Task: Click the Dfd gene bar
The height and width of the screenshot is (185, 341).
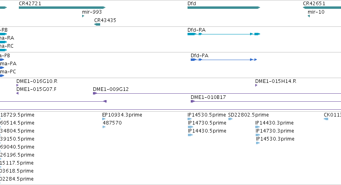Action: coord(224,8)
